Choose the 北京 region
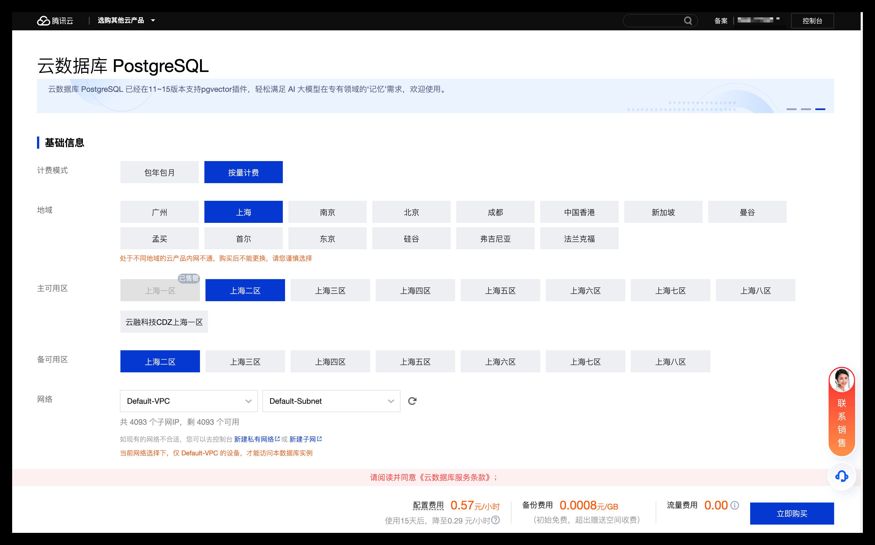Viewport: 875px width, 545px height. click(411, 212)
